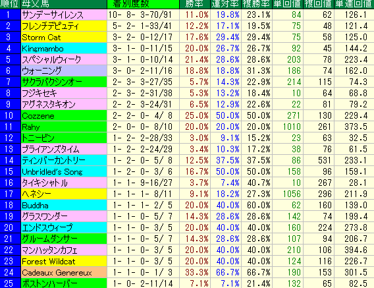The width and height of the screenshot is (374, 288).
Task: Click the Forest Wildcat cell
Action: 64,261
